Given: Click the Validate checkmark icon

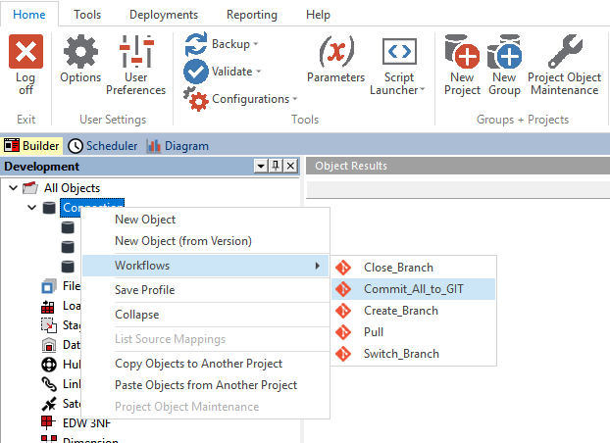Looking at the screenshot, I should (195, 72).
